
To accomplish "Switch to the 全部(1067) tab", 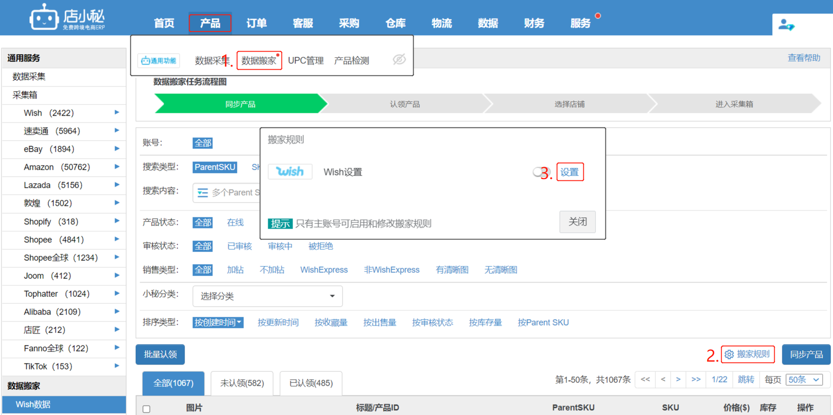I will (x=173, y=383).
